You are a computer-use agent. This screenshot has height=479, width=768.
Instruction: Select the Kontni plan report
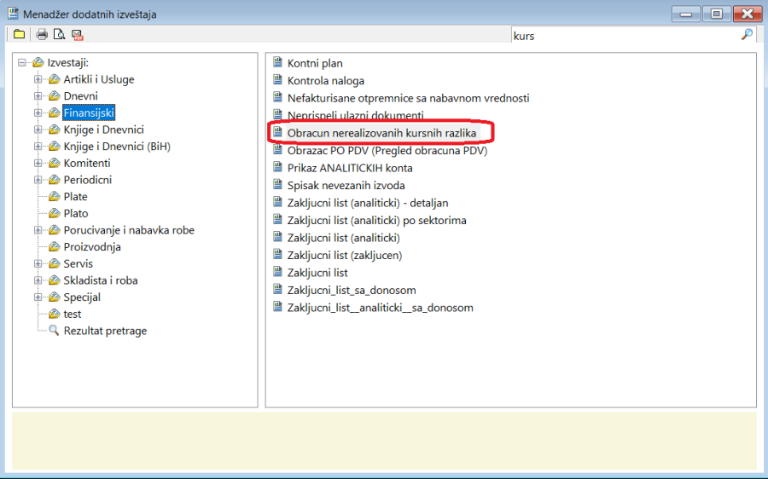coord(315,63)
